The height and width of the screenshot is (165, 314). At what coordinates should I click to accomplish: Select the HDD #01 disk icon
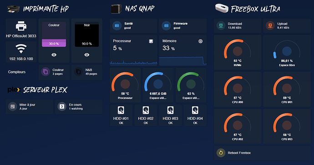121,110
